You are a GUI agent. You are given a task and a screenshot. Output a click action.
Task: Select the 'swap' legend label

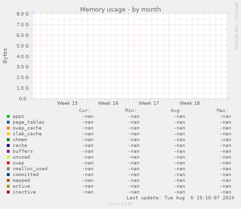tap(18, 163)
